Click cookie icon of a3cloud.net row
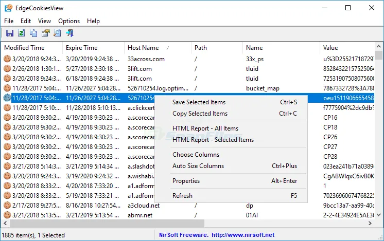This screenshot has height=241, width=384. tap(7, 206)
